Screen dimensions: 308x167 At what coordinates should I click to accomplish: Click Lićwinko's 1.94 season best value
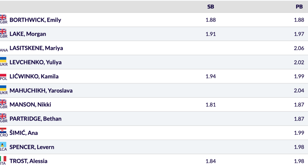(210, 76)
